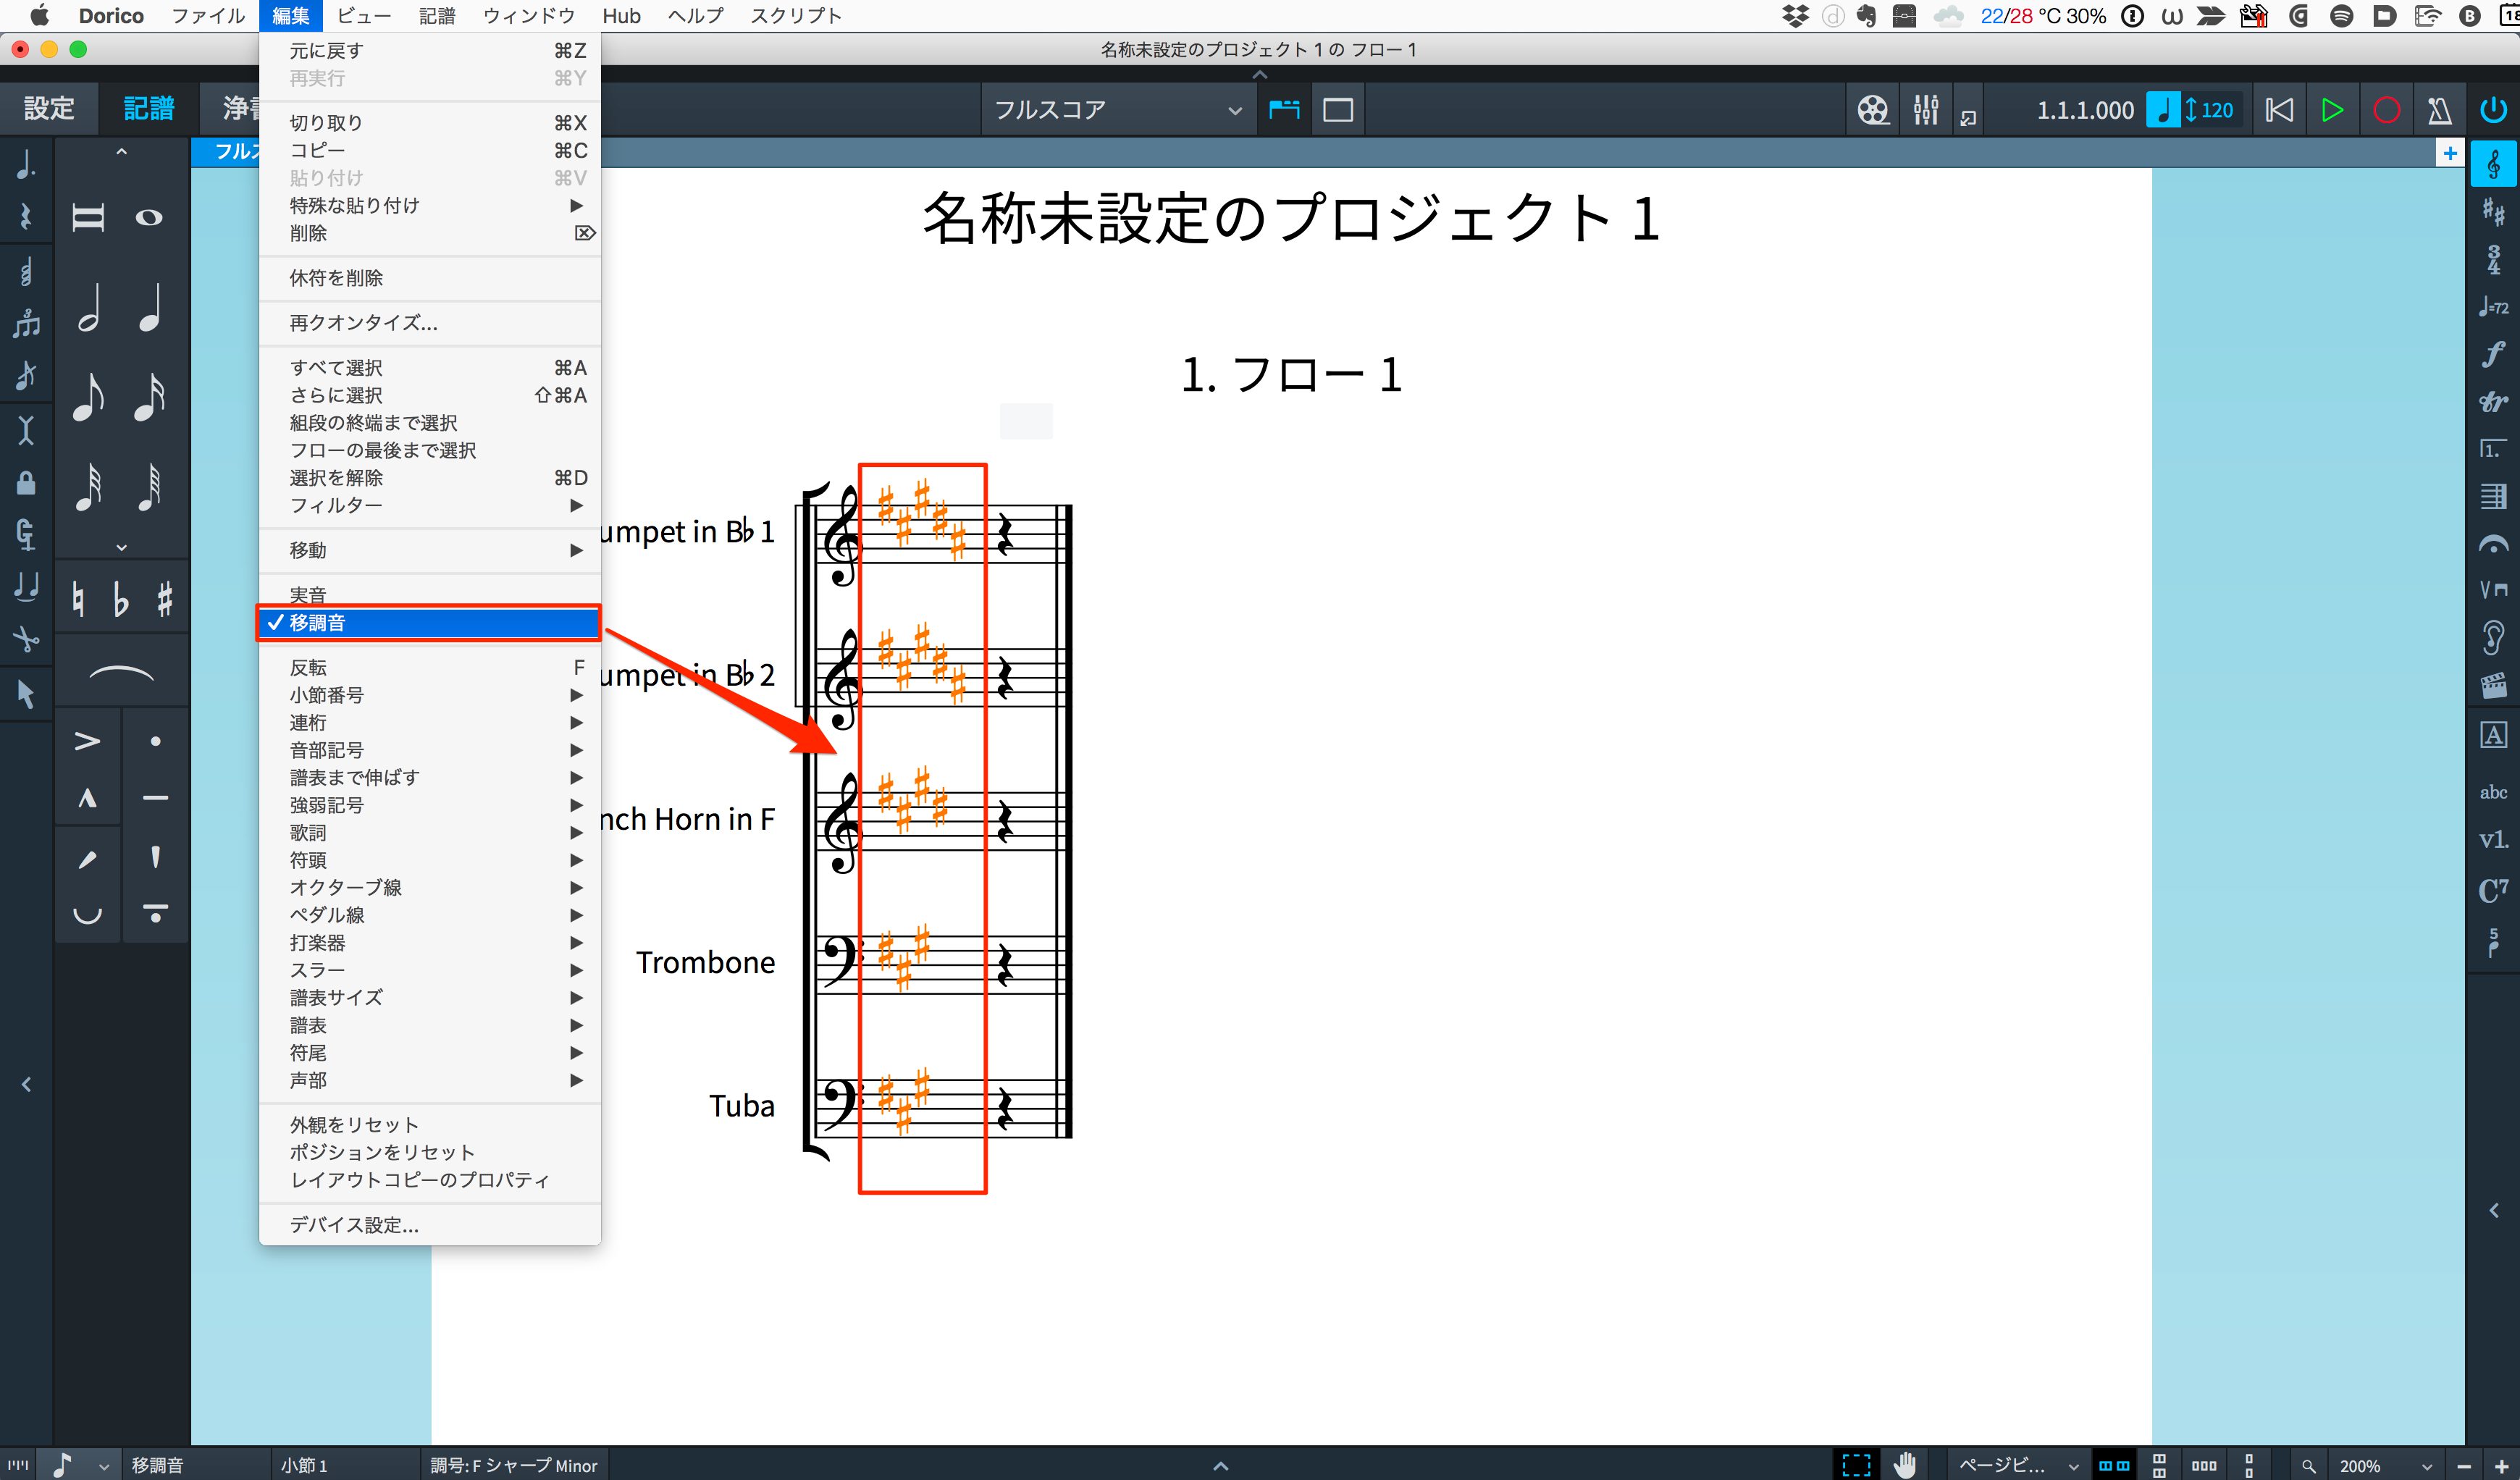Toggle lock duration tool
Screen dimensions: 2520x1480
(x=26, y=483)
